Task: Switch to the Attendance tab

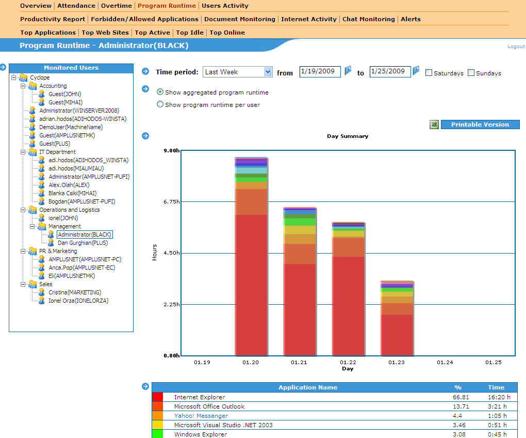Action: (x=76, y=6)
